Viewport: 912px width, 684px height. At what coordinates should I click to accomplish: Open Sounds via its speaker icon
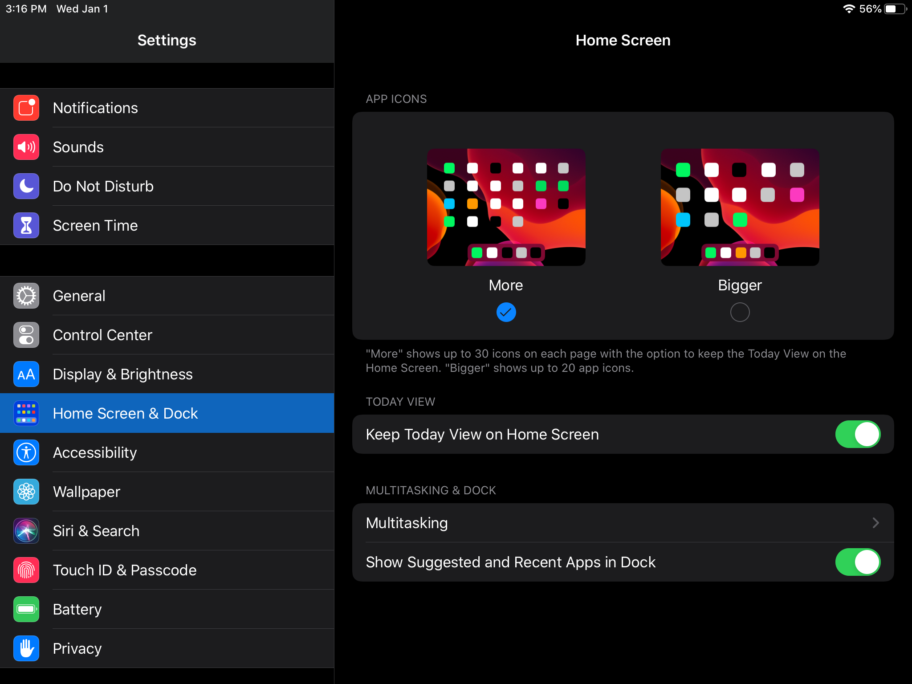pos(26,147)
